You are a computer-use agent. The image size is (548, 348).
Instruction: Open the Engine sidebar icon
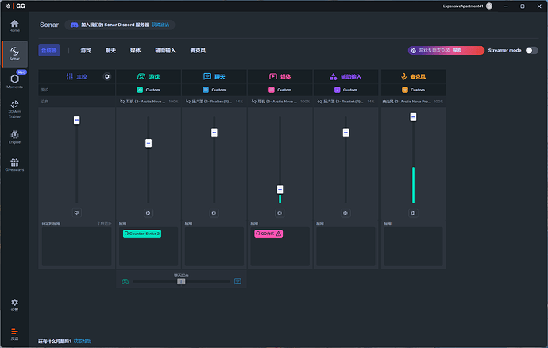(14, 135)
